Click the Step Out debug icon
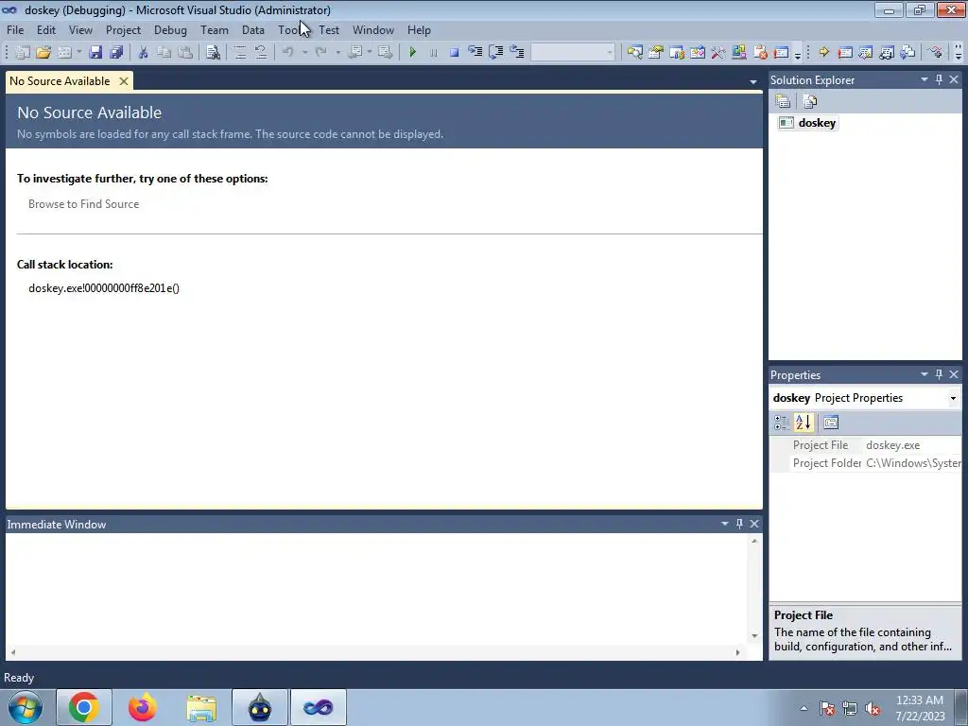Image resolution: width=968 pixels, height=726 pixels. [x=517, y=53]
